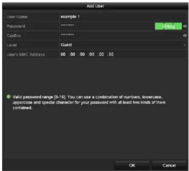The height and width of the screenshot is (171, 189).
Task: Click the green Strong password strength bar
Action: (168, 26)
